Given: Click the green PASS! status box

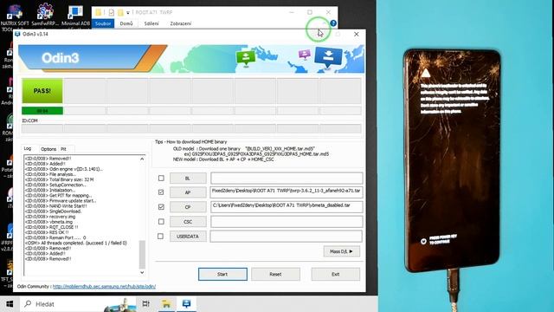Looking at the screenshot, I should (x=42, y=91).
